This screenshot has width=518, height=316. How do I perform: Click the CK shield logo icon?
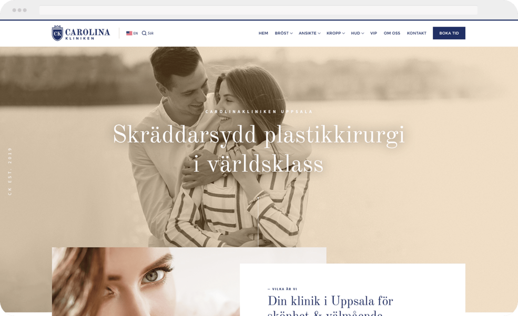[x=57, y=33]
